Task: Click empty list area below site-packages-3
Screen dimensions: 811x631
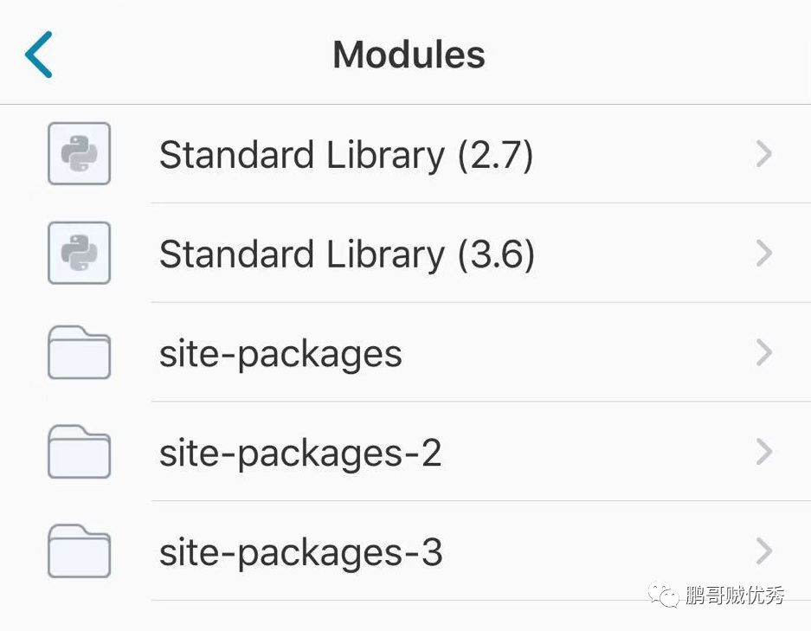Action: click(346, 615)
